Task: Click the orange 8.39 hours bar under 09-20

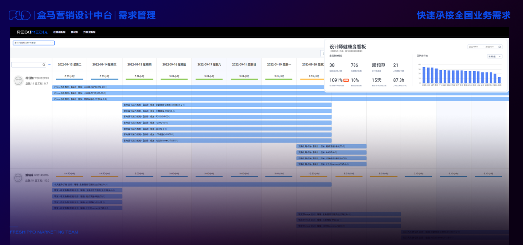Action: [x=312, y=79]
